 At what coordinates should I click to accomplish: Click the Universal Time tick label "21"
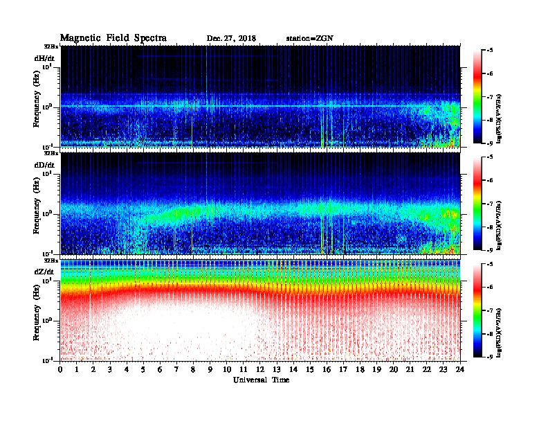[x=410, y=369]
